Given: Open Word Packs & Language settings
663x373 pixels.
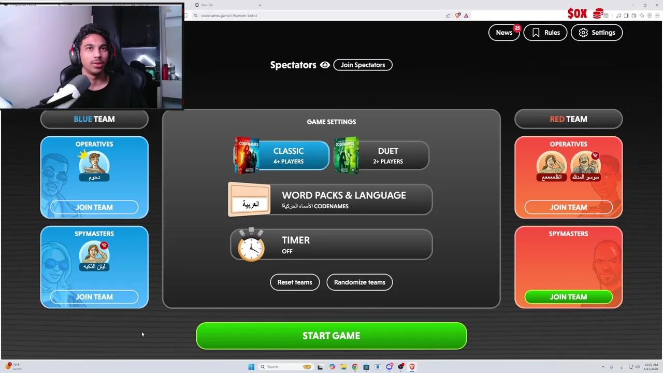Looking at the screenshot, I should [330, 199].
